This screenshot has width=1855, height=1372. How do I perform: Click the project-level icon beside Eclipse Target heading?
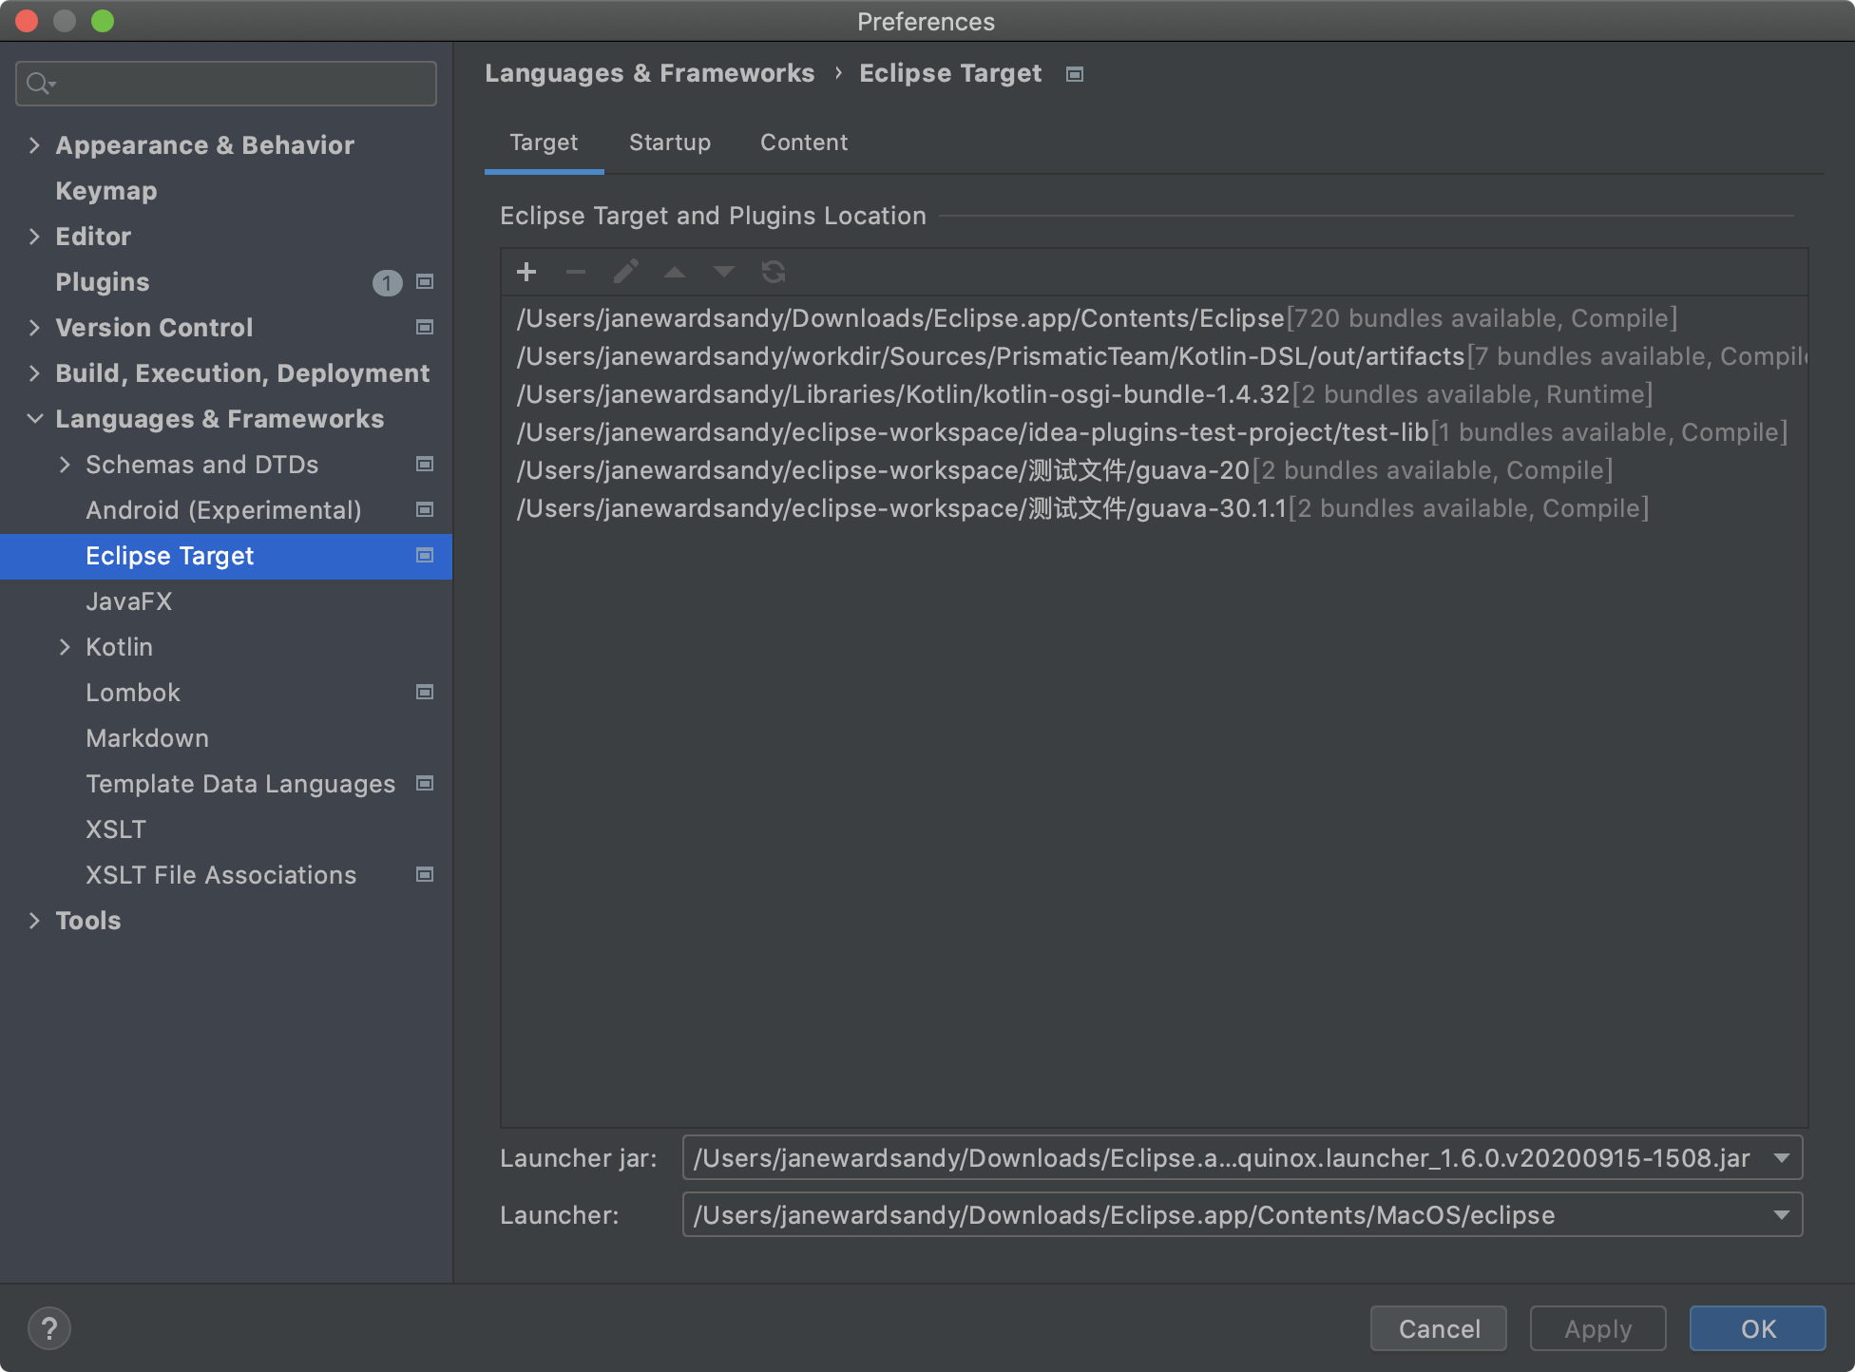click(1075, 74)
